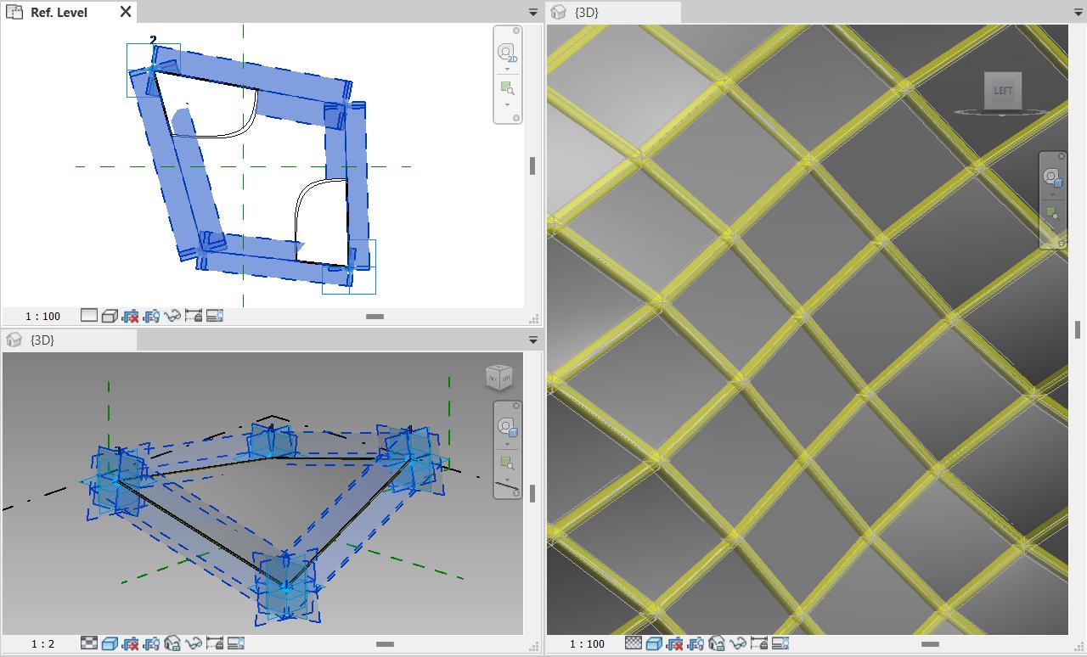The image size is (1087, 657).
Task: Click the steering wheel in the large 3D view
Action: tap(1053, 177)
